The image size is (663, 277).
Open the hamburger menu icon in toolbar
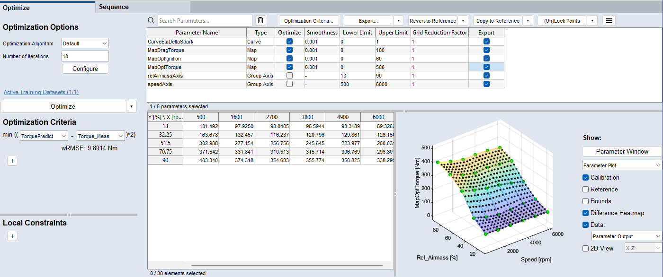click(609, 21)
